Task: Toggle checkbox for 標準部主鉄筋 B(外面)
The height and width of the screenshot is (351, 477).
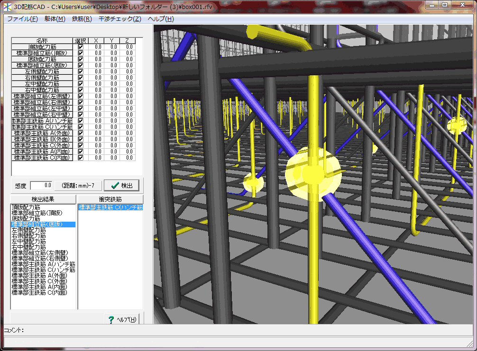Action: [81, 139]
